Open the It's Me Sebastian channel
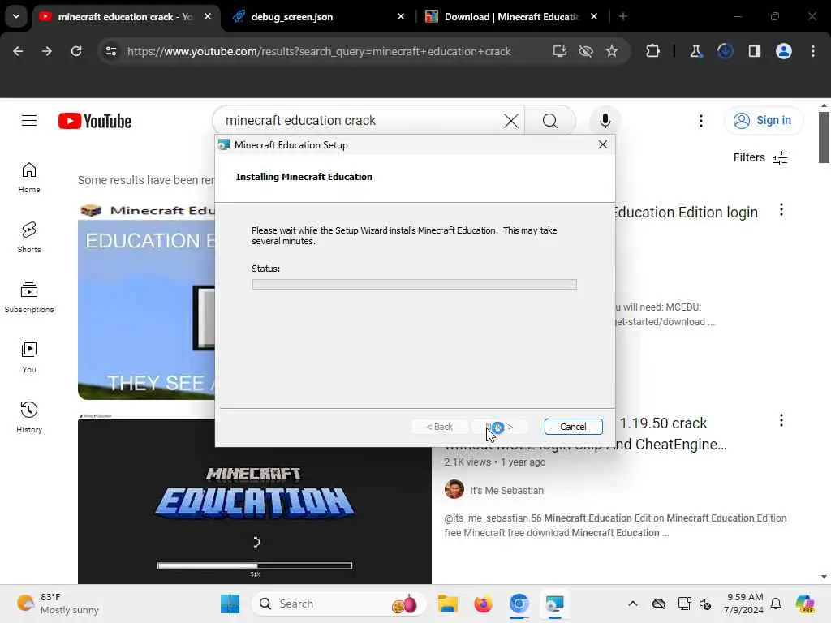 [x=506, y=491]
